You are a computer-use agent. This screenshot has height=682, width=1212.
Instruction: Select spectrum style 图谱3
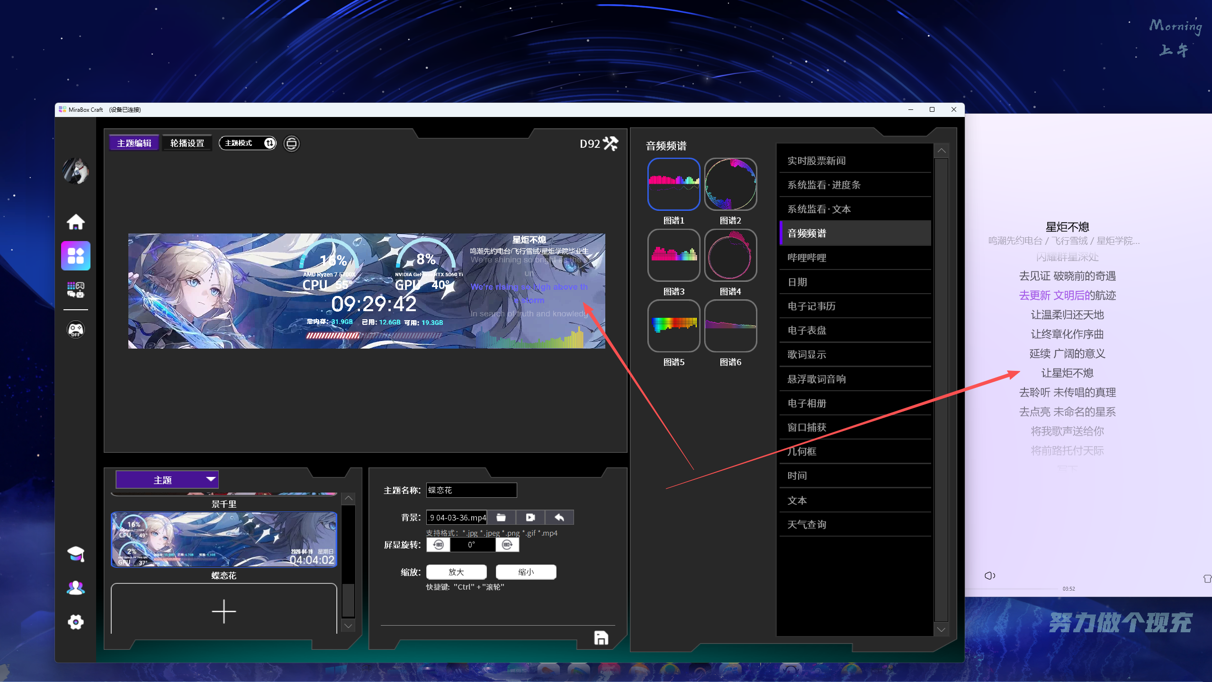click(x=673, y=255)
